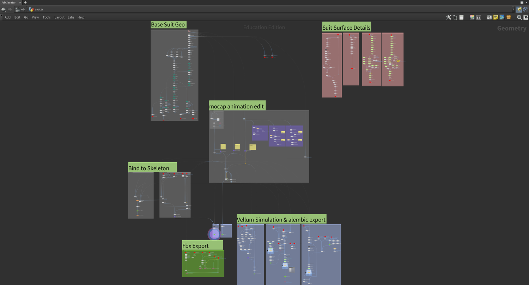
Task: Open the navigation history dropdown beside the back arrow
Action: point(5,11)
